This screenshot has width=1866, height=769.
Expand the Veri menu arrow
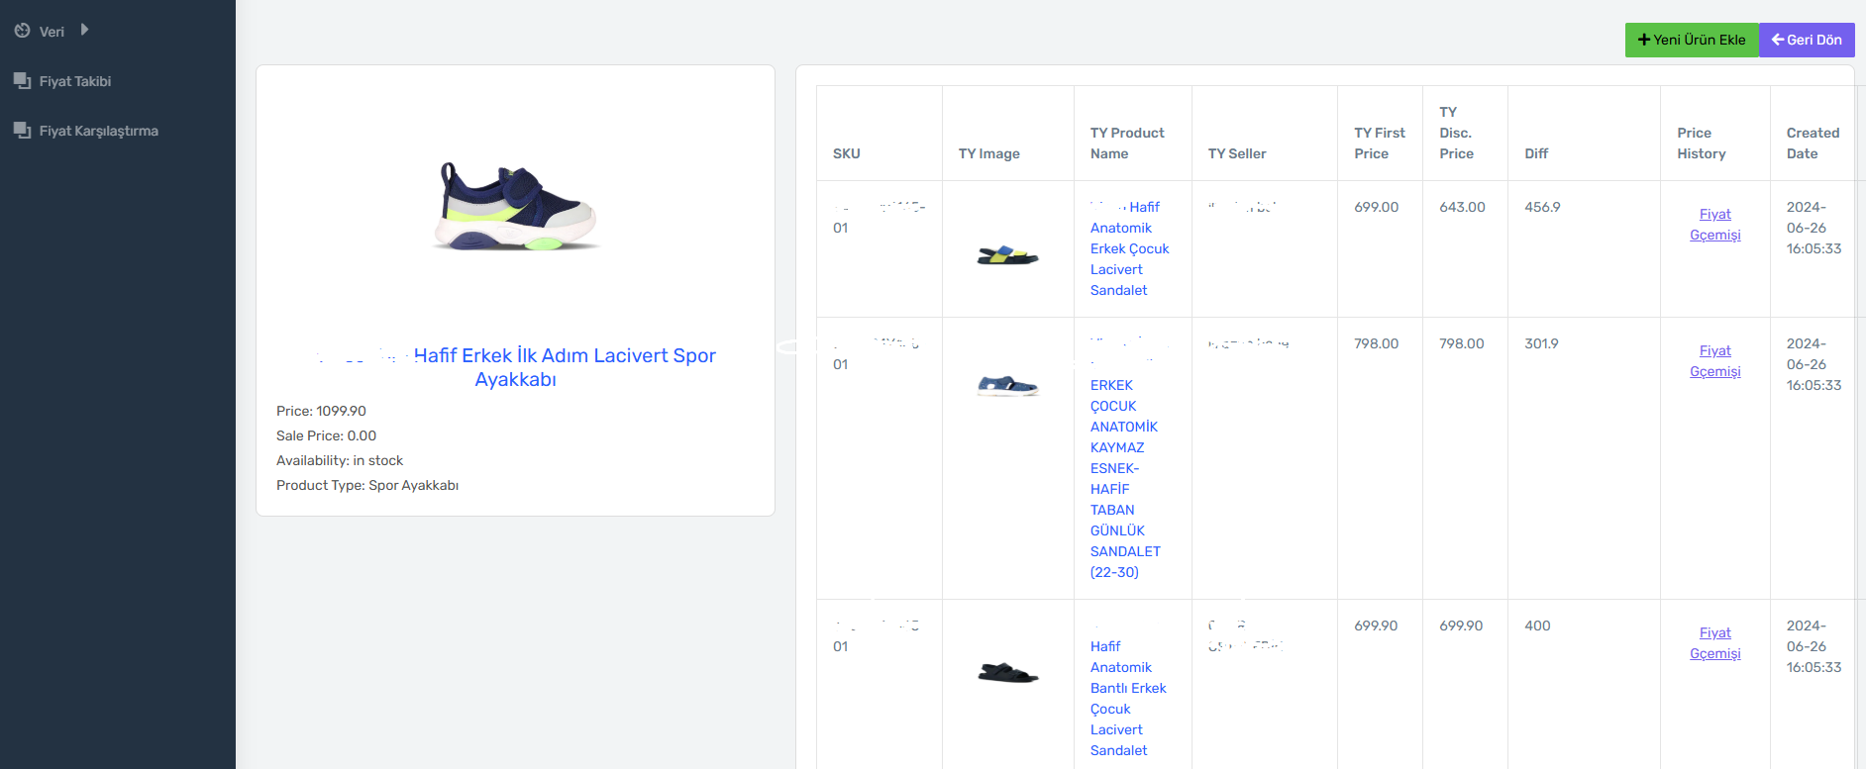[85, 30]
